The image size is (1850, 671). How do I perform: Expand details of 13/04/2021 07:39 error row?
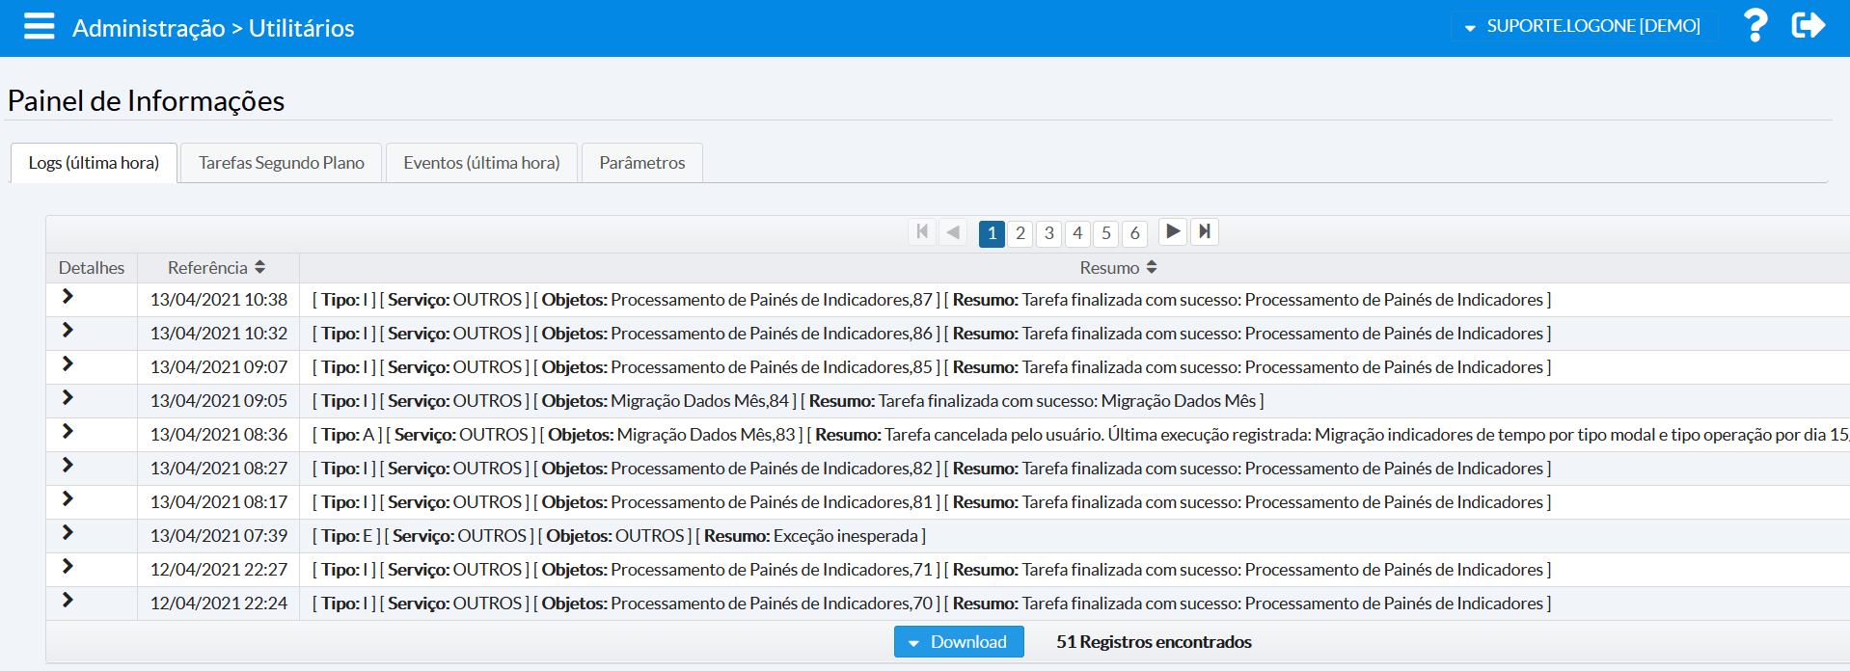tap(68, 533)
